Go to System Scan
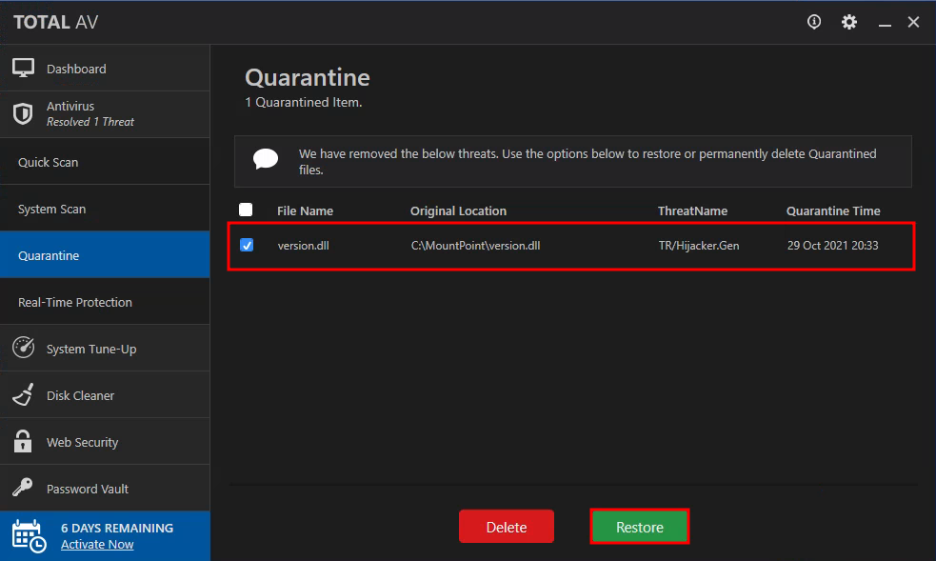The image size is (936, 561). [x=105, y=209]
